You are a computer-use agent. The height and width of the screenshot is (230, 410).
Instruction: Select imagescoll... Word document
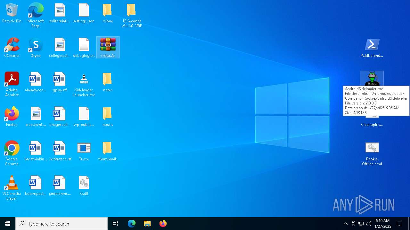(60, 117)
